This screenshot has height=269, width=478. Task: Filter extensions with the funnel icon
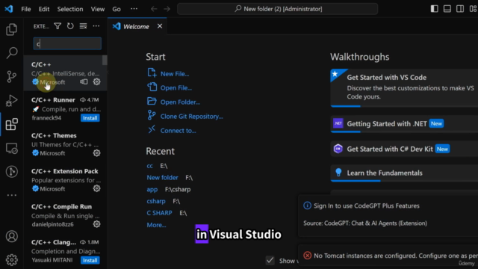pyautogui.click(x=58, y=26)
